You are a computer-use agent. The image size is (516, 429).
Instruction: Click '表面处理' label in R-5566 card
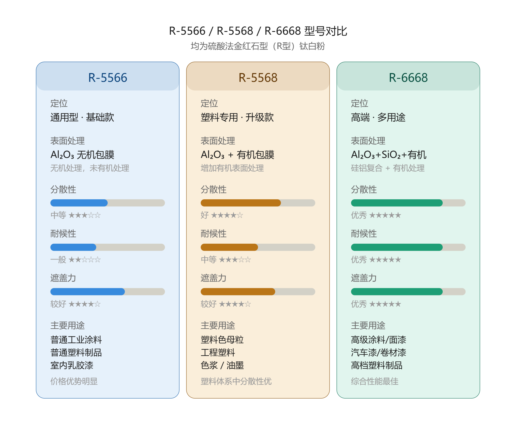[x=68, y=141]
